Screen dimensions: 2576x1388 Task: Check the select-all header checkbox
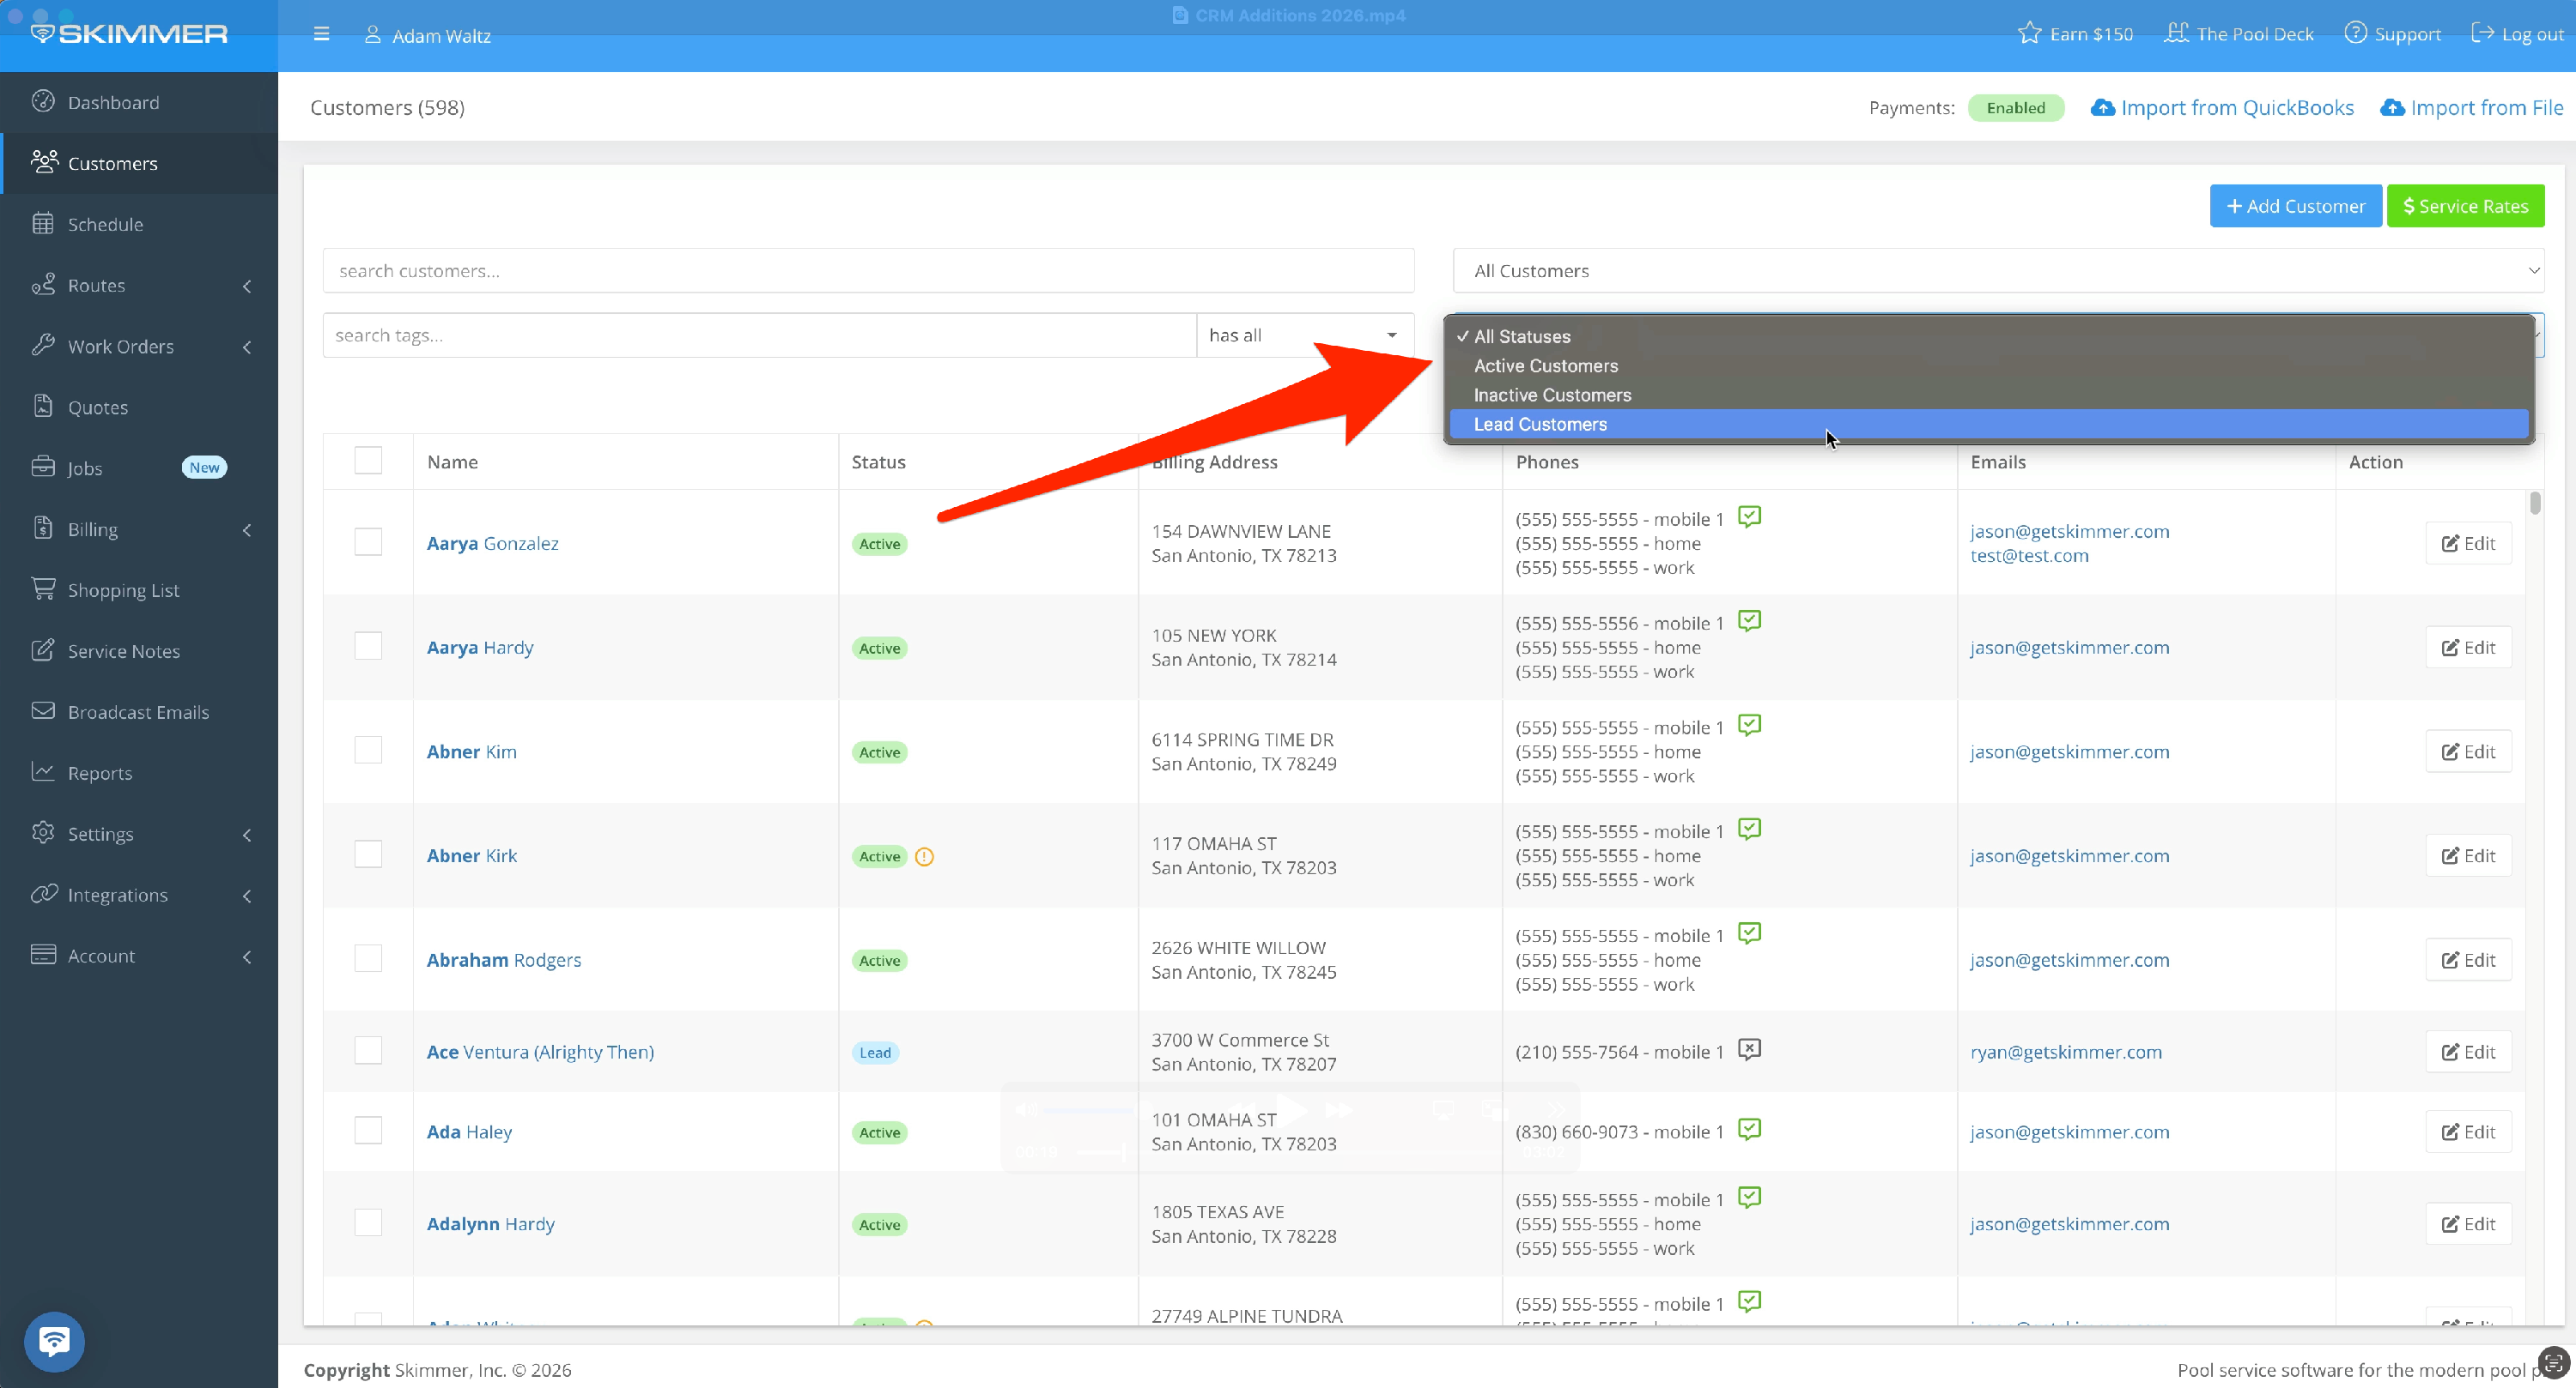tap(368, 461)
